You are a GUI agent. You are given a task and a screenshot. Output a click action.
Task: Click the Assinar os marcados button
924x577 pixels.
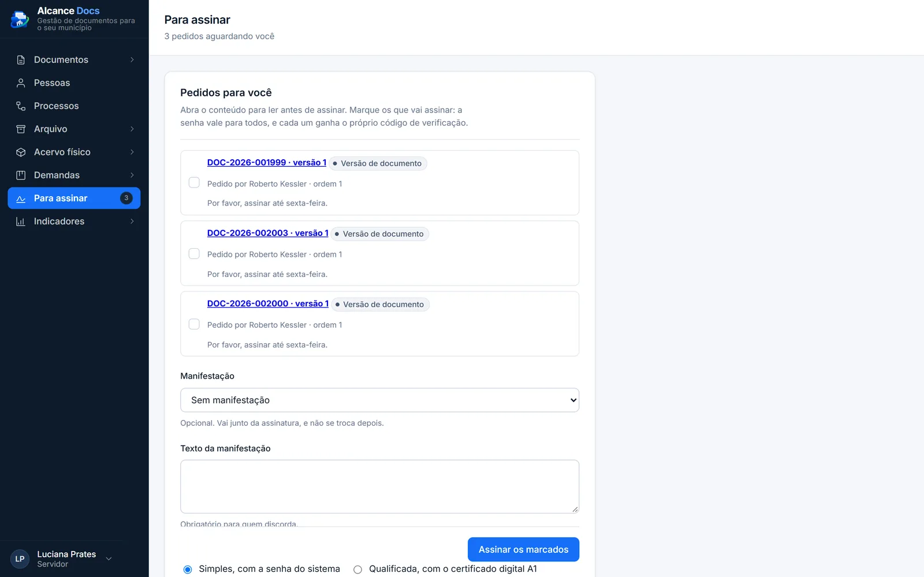(523, 549)
